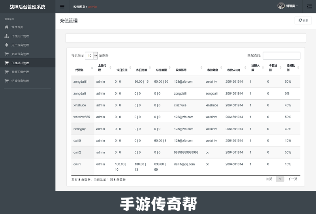
Task: Click page 1 pagination button
Action: pyautogui.click(x=280, y=179)
